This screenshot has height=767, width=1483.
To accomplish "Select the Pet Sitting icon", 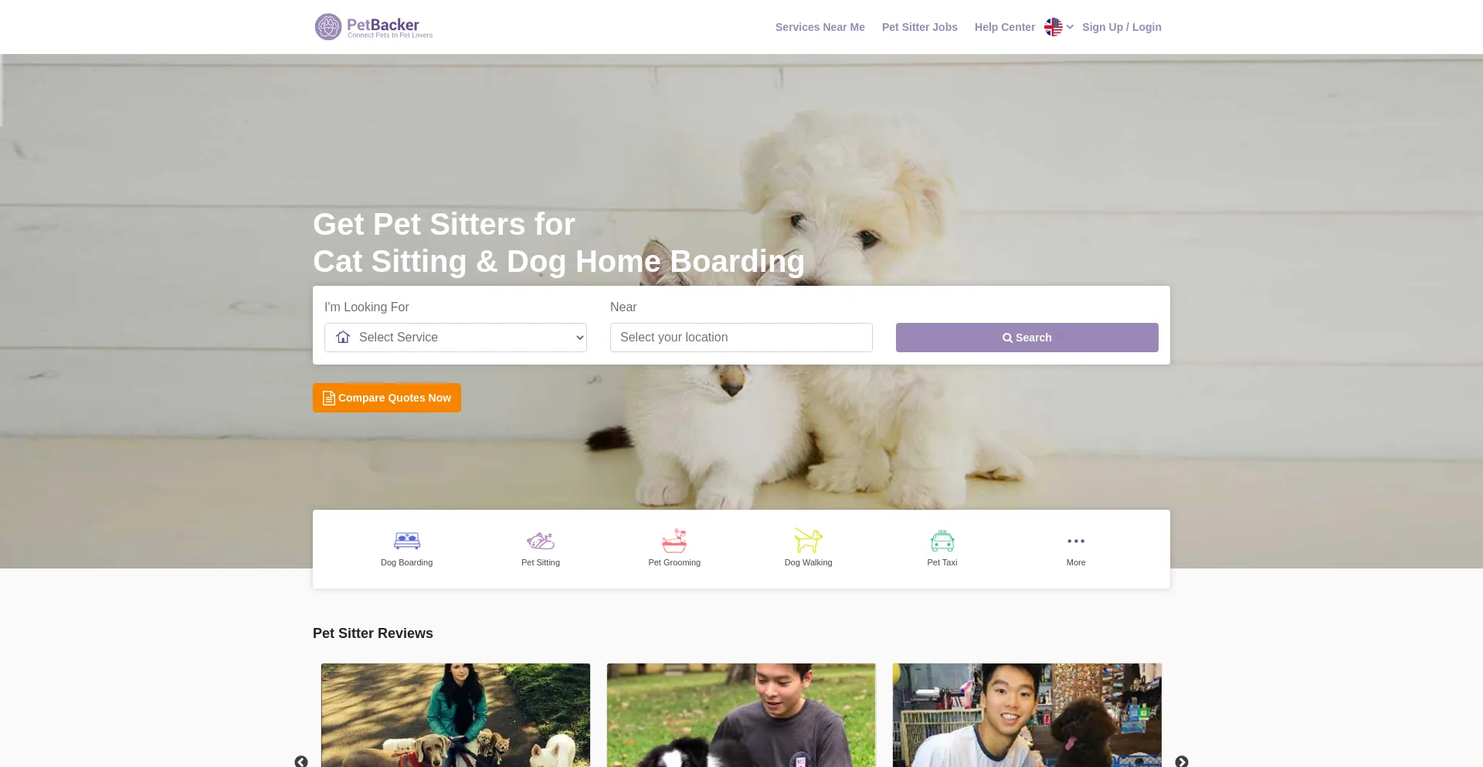I will click(541, 541).
